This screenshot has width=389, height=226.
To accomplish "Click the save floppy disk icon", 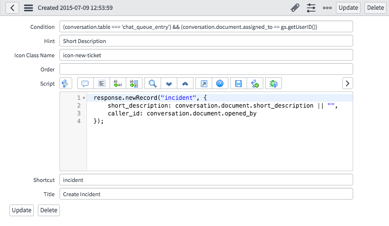I will tap(238, 84).
